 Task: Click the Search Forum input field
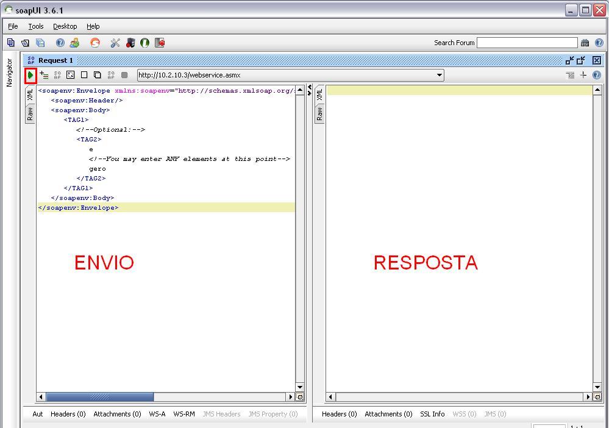point(527,43)
